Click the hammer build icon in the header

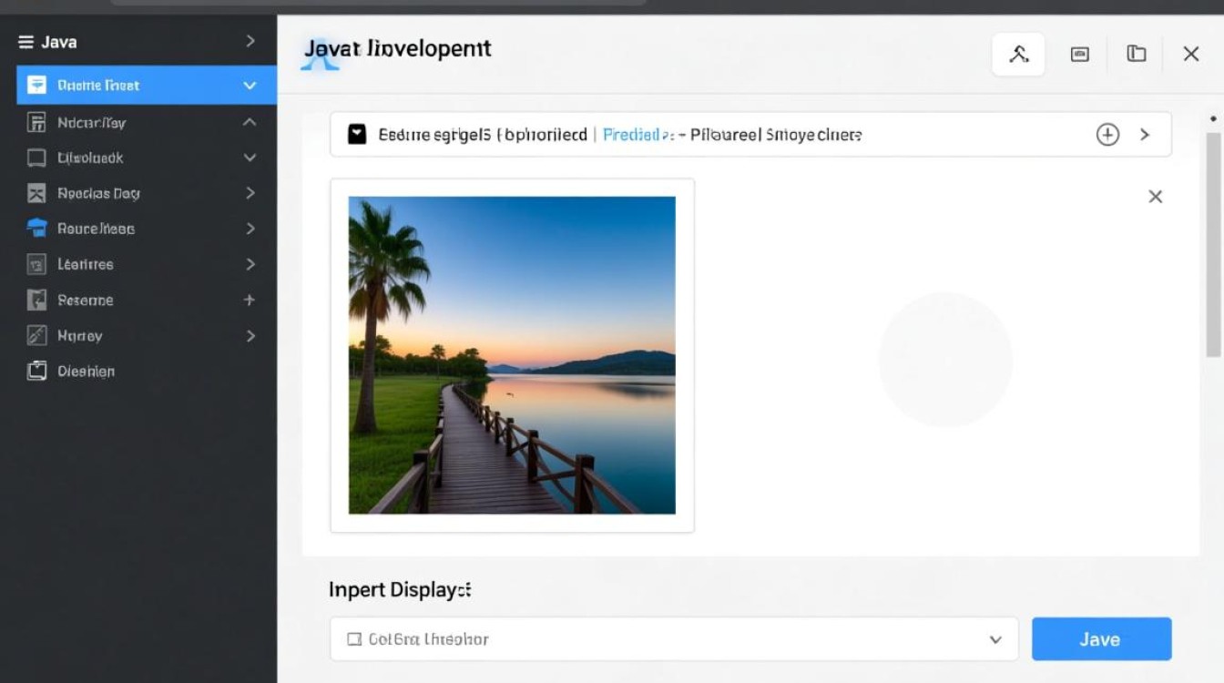click(1018, 55)
